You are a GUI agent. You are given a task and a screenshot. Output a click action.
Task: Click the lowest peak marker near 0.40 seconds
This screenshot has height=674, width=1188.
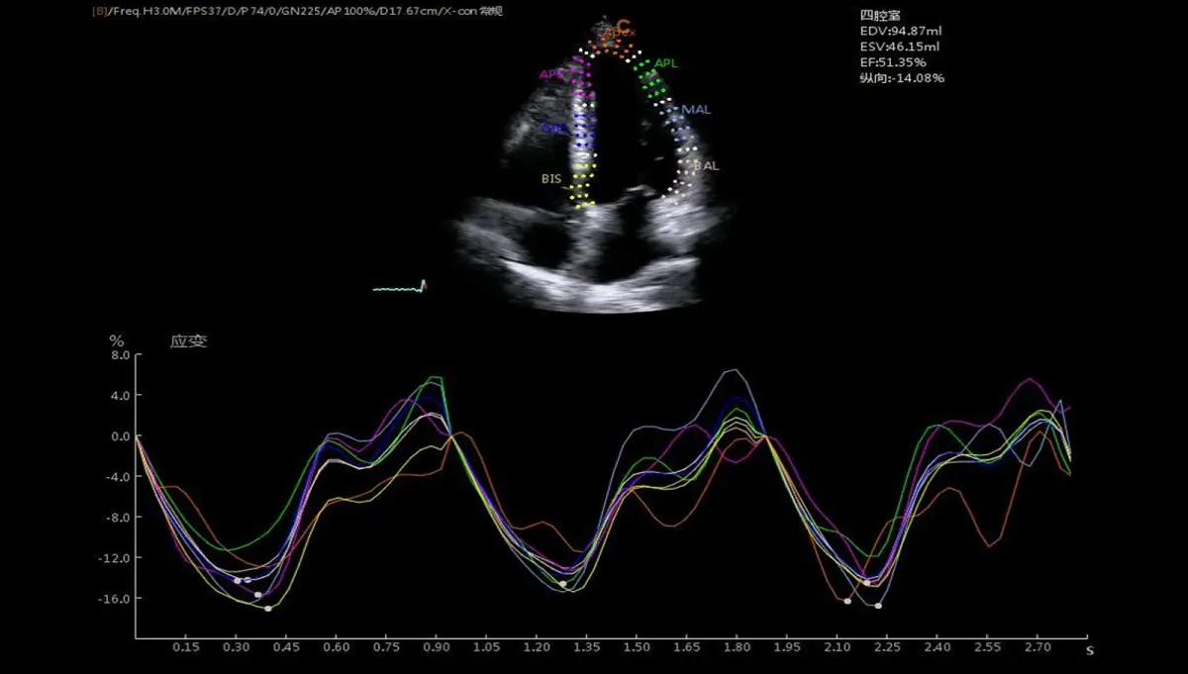tap(268, 608)
